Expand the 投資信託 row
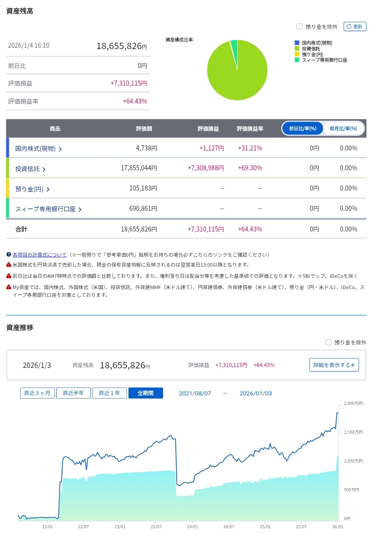Viewport: 387px width, 549px height. tap(30, 169)
